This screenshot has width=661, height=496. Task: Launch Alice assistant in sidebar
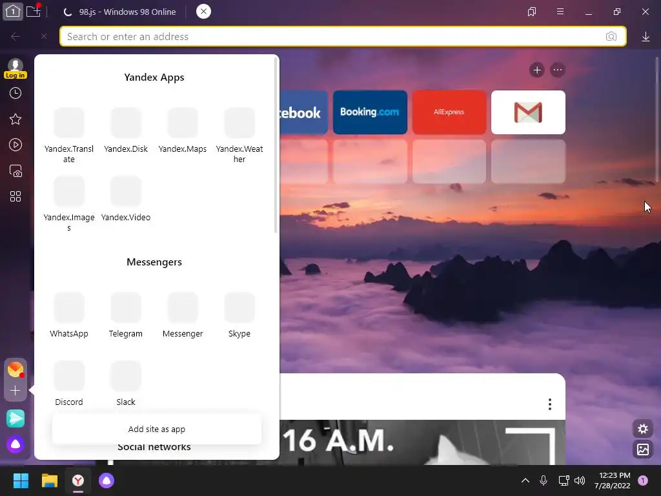(15, 444)
